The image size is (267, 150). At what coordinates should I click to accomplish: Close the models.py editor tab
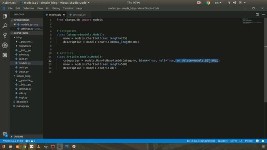click(x=64, y=15)
